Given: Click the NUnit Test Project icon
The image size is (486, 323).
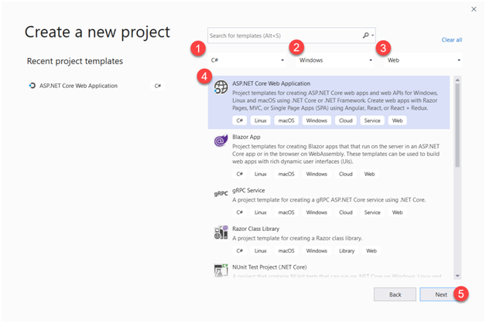Looking at the screenshot, I should [x=221, y=270].
